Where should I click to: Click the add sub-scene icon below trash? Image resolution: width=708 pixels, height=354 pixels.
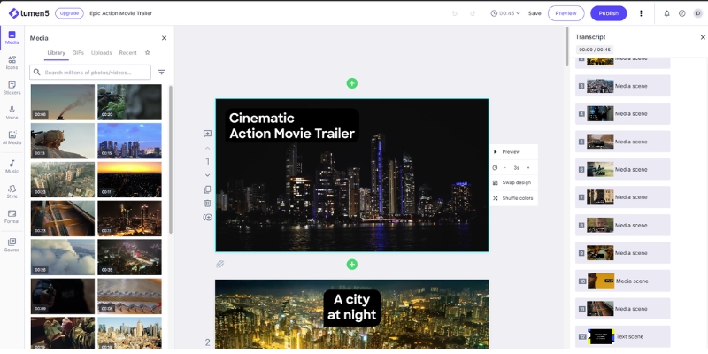click(x=207, y=218)
